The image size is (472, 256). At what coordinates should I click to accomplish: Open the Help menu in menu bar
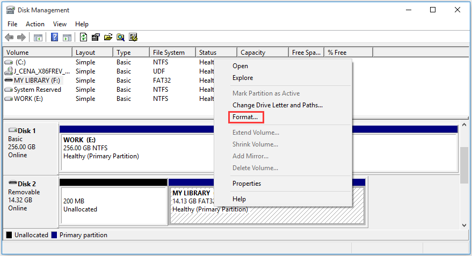(x=82, y=24)
